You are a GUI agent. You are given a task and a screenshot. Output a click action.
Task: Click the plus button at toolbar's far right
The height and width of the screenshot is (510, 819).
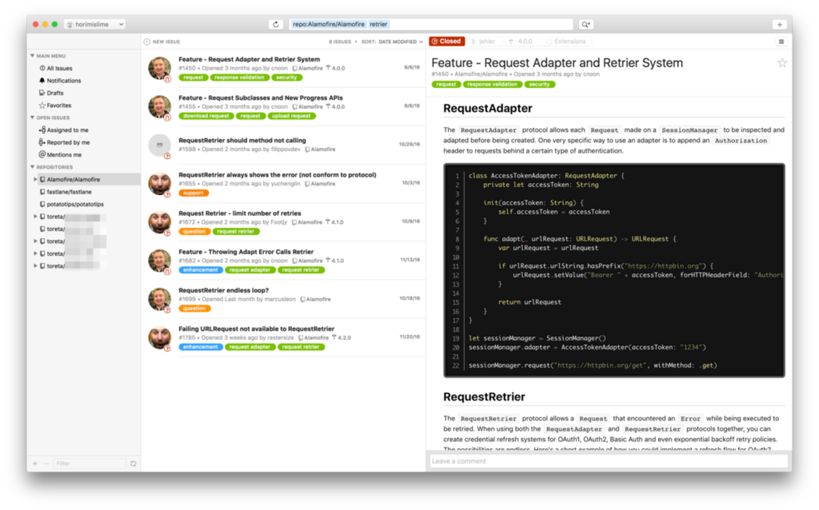pos(779,25)
